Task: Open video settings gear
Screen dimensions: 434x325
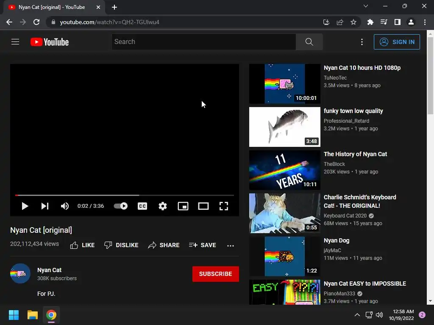Action: point(163,206)
